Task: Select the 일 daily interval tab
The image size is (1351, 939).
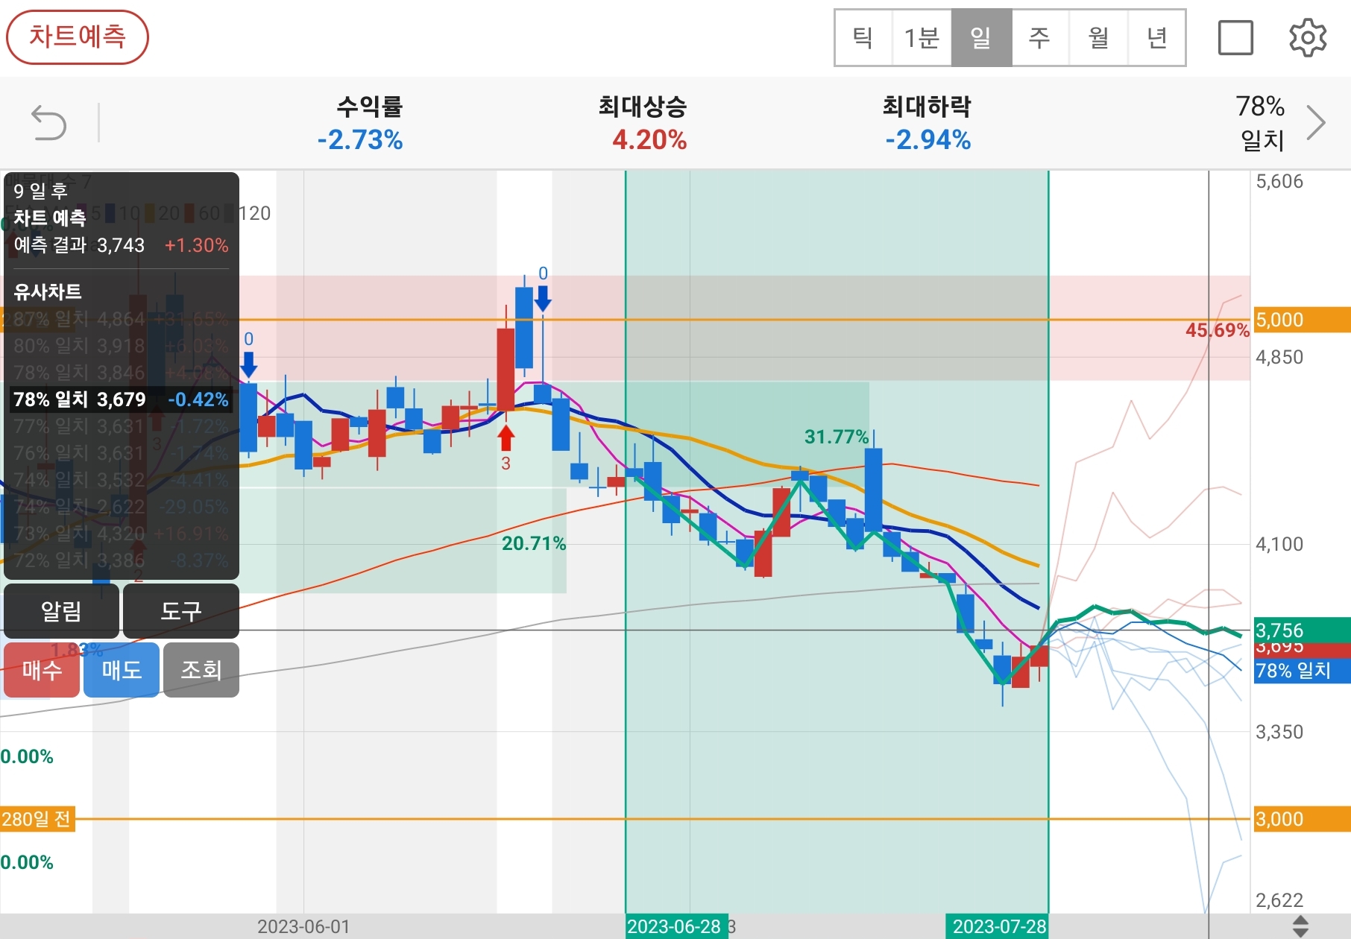Action: click(981, 38)
